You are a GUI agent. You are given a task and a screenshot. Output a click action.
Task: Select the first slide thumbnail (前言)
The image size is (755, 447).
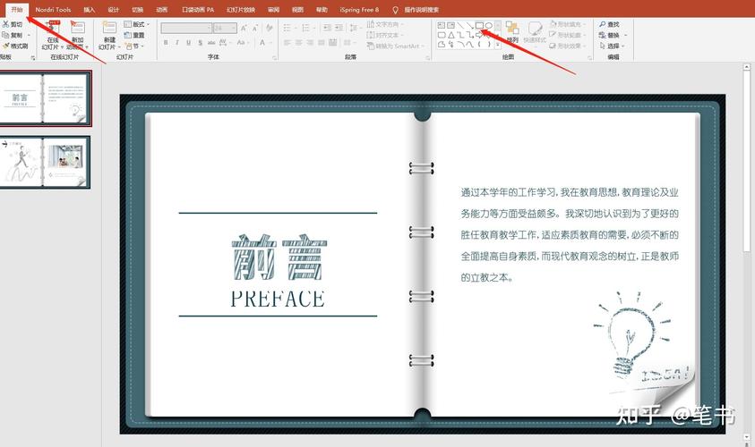[x=44, y=98]
